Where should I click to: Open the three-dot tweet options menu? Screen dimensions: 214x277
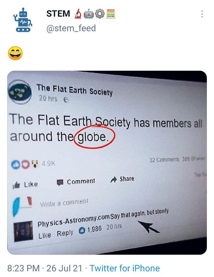pyautogui.click(x=202, y=14)
